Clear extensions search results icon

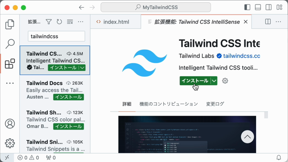coord(70,22)
